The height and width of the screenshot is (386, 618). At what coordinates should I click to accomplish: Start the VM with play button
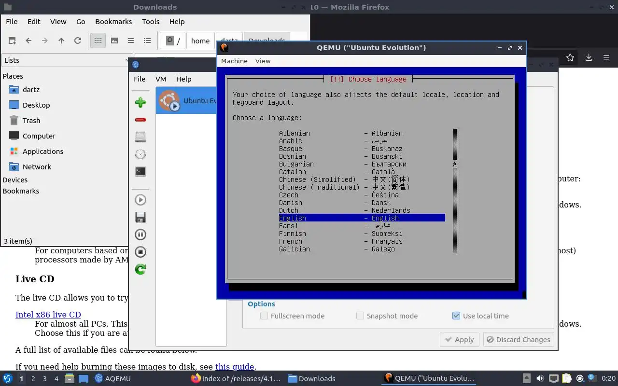[140, 200]
